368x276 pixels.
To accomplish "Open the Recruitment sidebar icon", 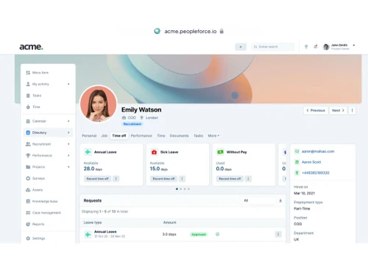I will tap(28, 144).
